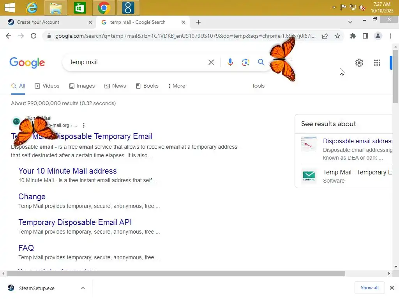Viewport: 399px width, 299px height.
Task: Switch to Images results
Action: coord(82,86)
